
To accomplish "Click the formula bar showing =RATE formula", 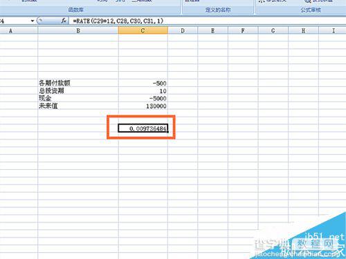I will tap(208, 21).
